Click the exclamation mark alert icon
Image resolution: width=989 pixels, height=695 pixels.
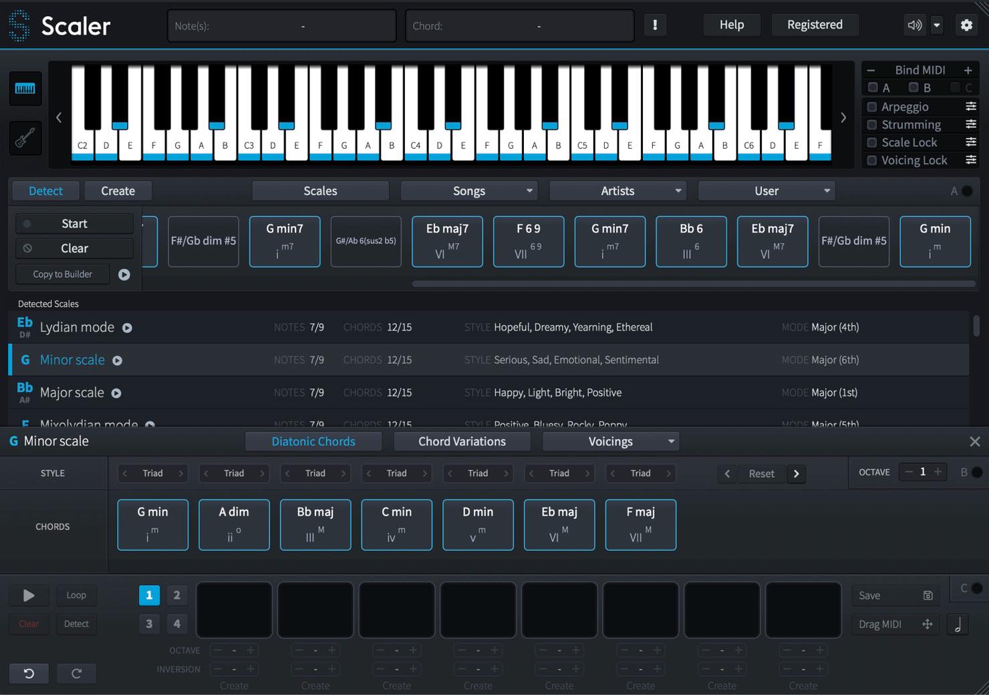tap(655, 25)
